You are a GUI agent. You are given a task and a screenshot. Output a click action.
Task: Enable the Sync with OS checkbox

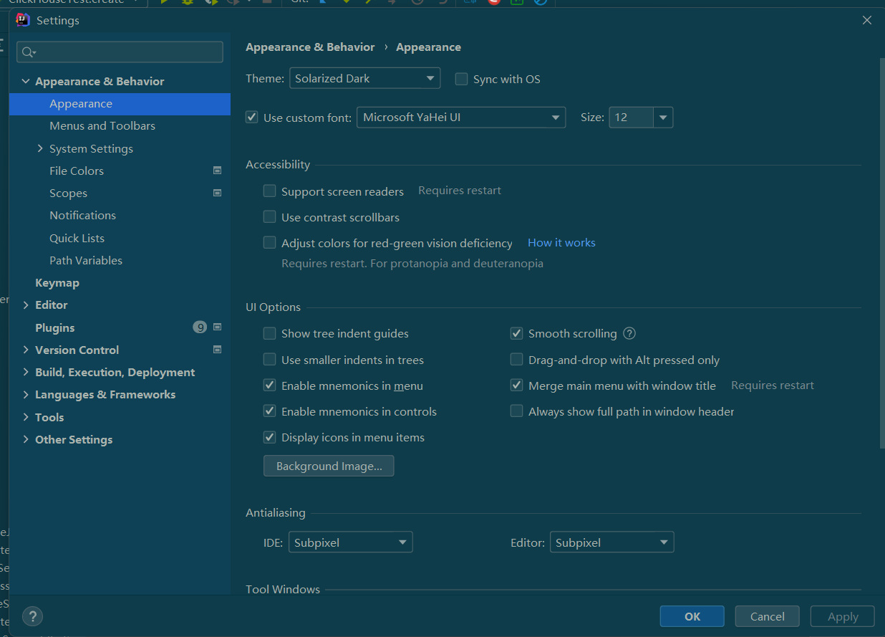click(462, 79)
